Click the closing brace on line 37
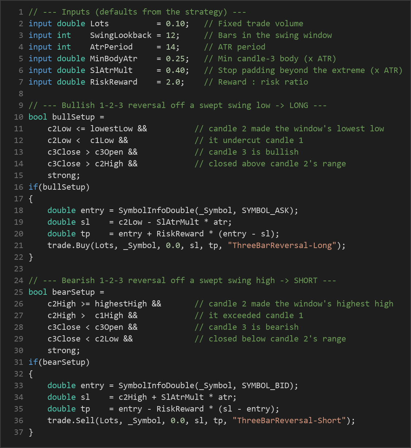The width and height of the screenshot is (411, 448). [x=31, y=432]
